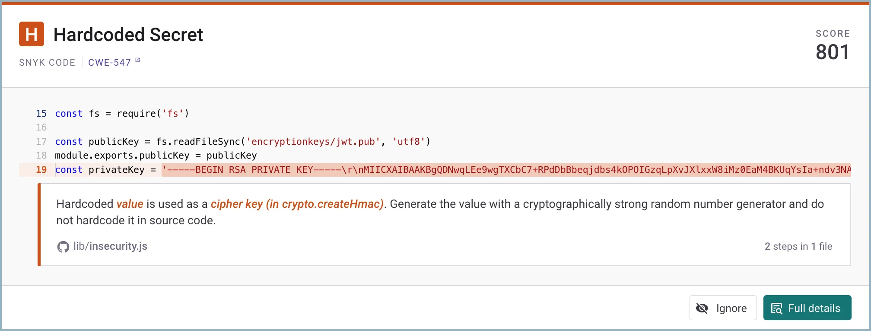Select the highlighted RSA private key string

(x=389, y=170)
